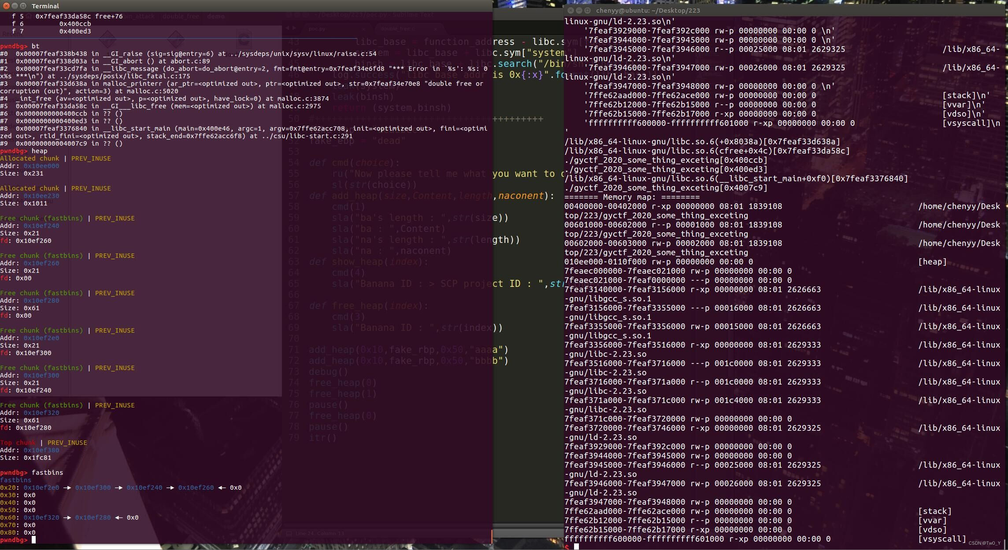Close the double_free.c tab

coord(435,28)
